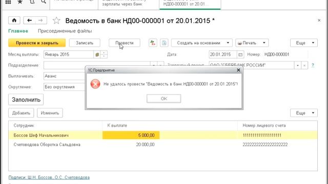This screenshot has width=328, height=184.
Task: Switch to Главное tab
Action: pos(18,31)
